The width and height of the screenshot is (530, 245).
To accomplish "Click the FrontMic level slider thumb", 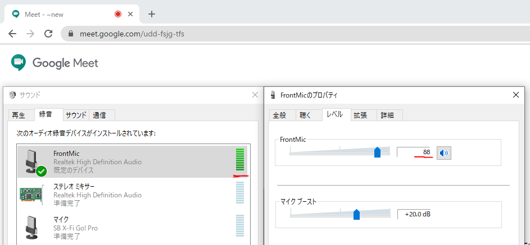I will (x=378, y=152).
